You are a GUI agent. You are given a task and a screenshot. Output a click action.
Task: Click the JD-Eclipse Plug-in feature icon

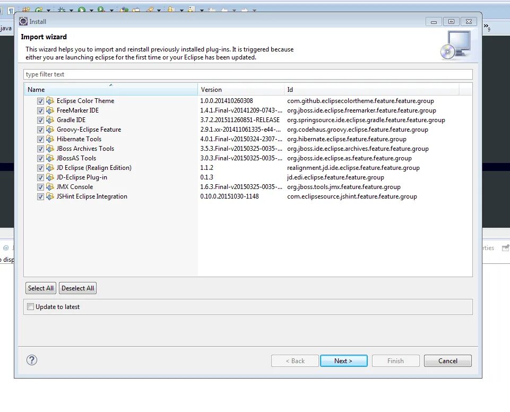coord(50,177)
